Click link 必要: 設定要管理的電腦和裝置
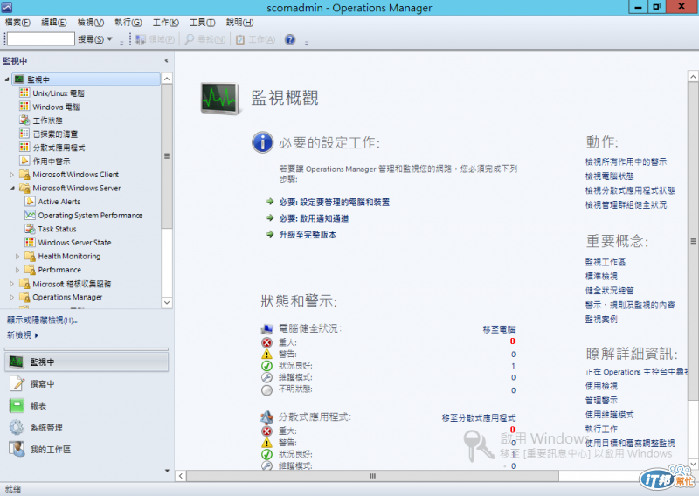The image size is (699, 496). tap(335, 202)
